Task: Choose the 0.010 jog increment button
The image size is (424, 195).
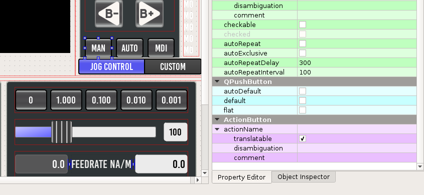Action: point(136,100)
